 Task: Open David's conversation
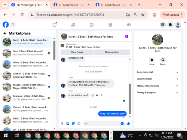point(26,120)
